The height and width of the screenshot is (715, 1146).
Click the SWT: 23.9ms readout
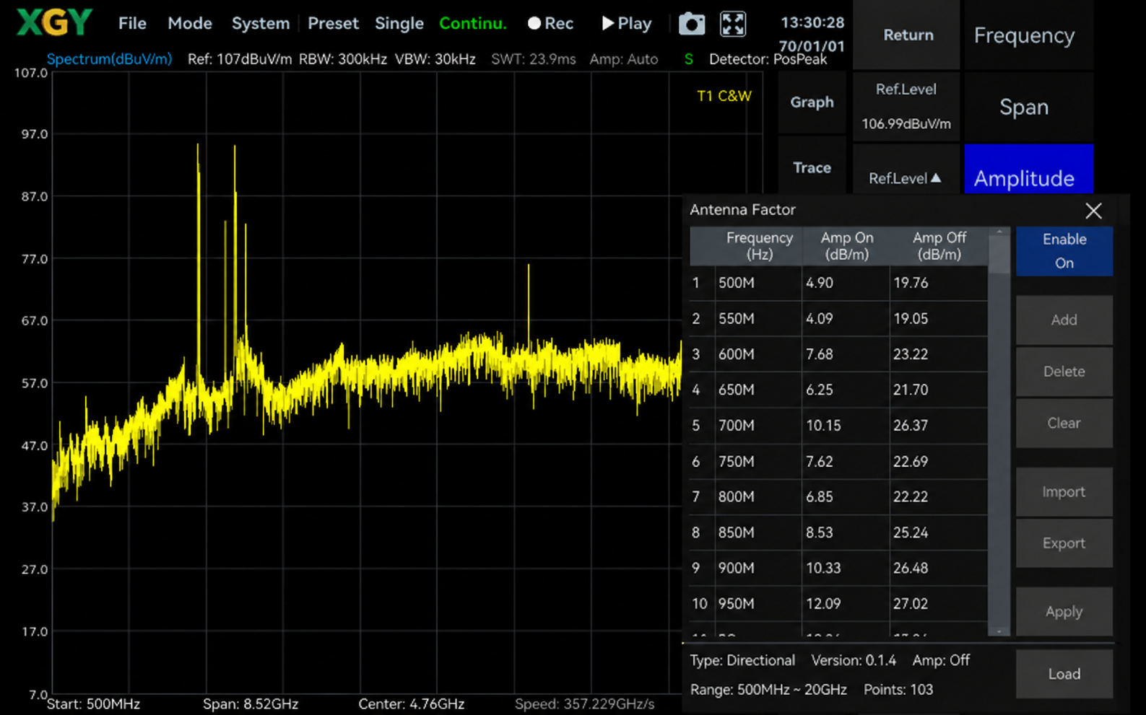click(x=533, y=59)
